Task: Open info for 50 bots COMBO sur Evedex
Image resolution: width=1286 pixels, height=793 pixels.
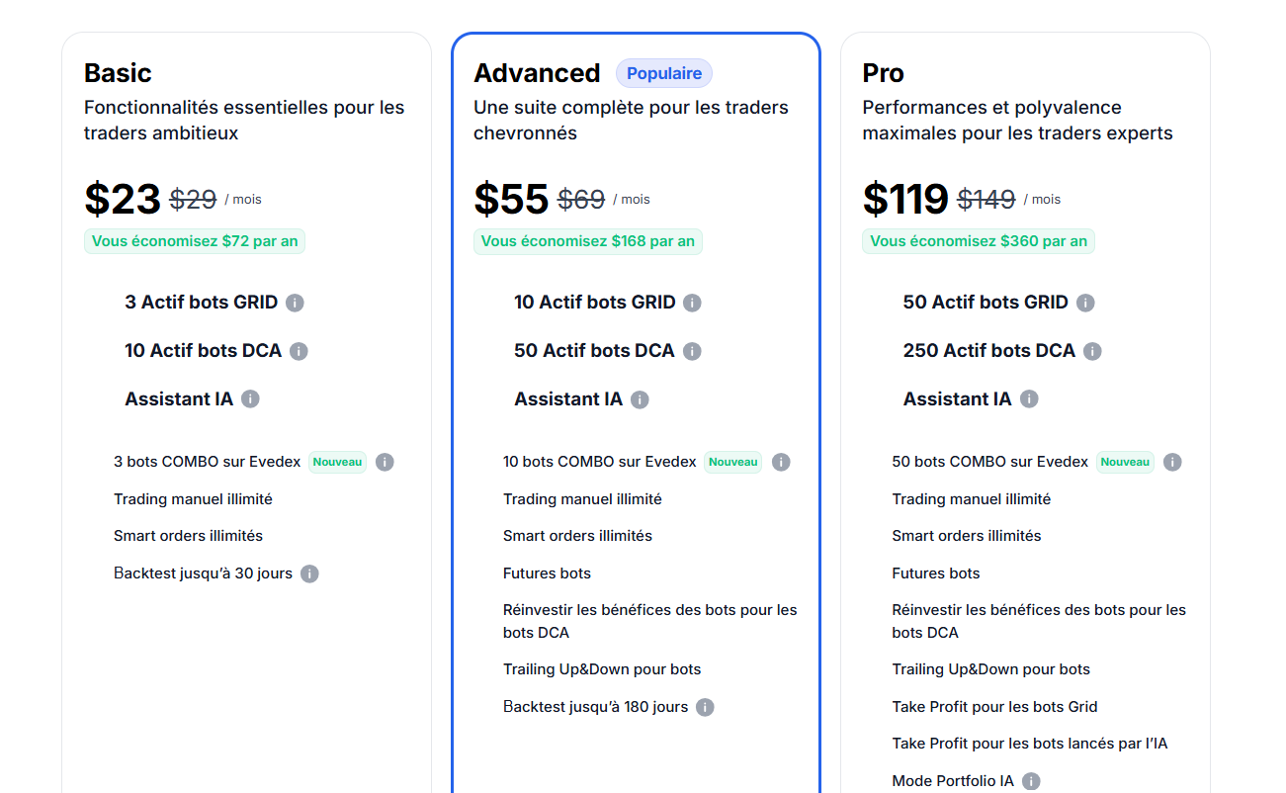Action: 1172,462
